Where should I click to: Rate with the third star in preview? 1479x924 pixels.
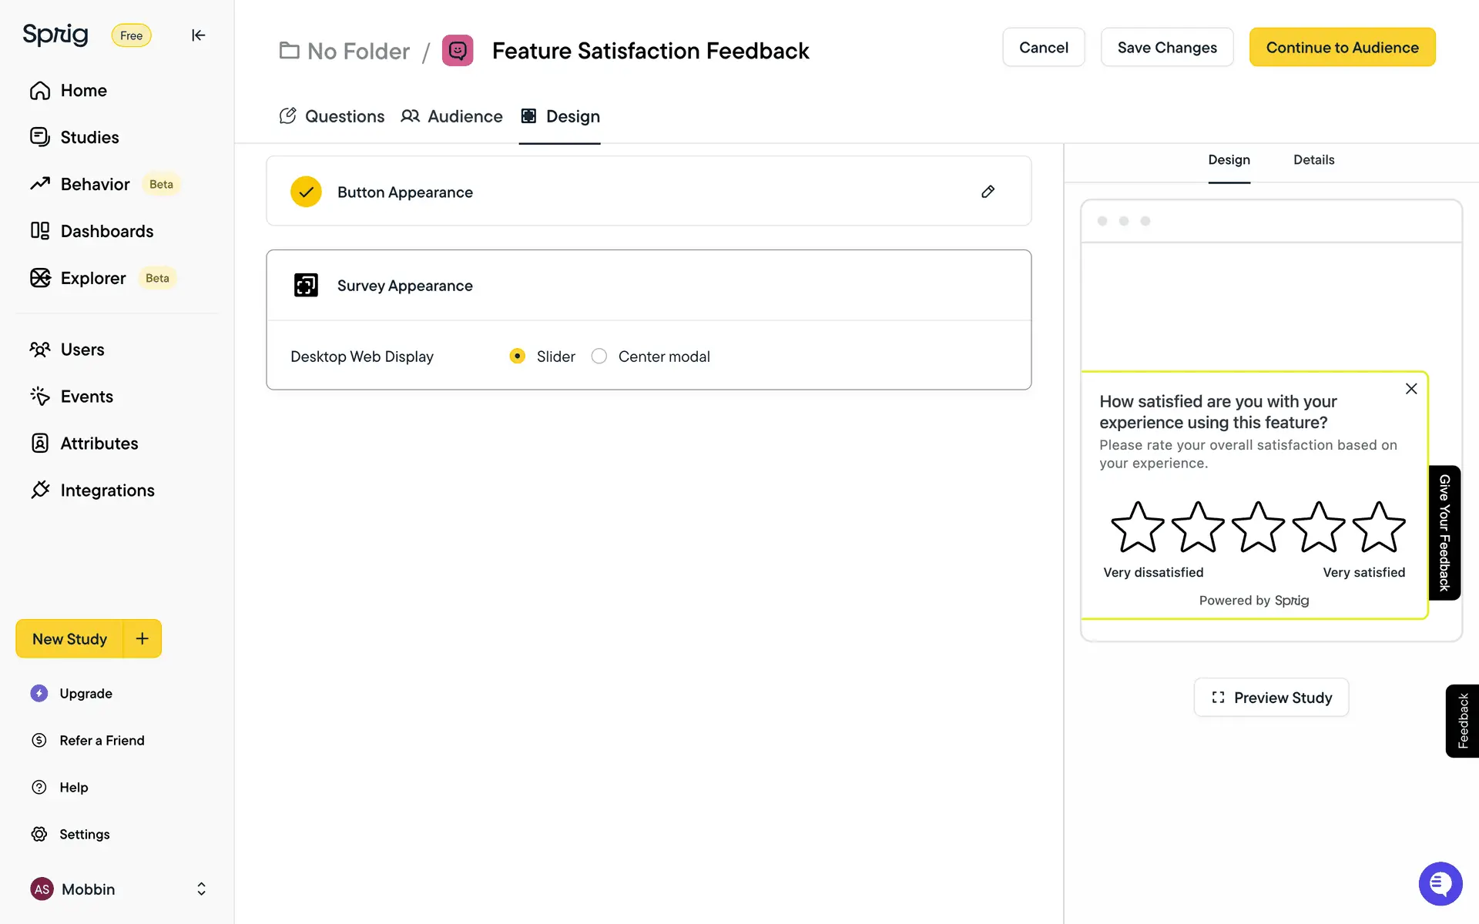point(1258,527)
